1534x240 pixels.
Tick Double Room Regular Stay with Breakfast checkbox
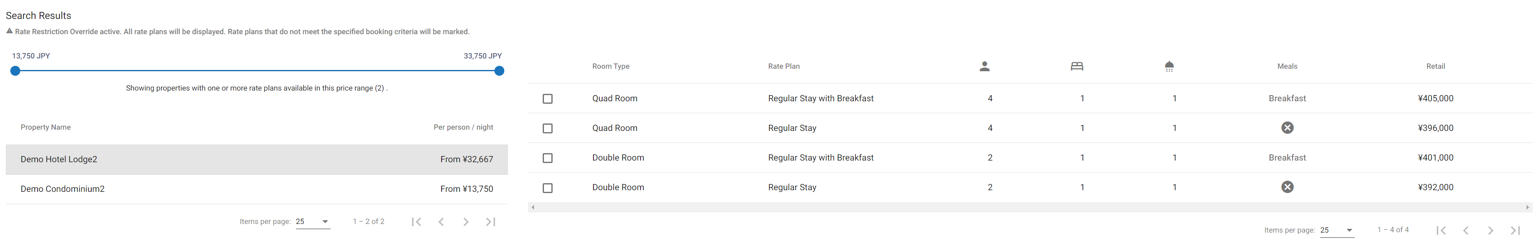click(x=547, y=158)
